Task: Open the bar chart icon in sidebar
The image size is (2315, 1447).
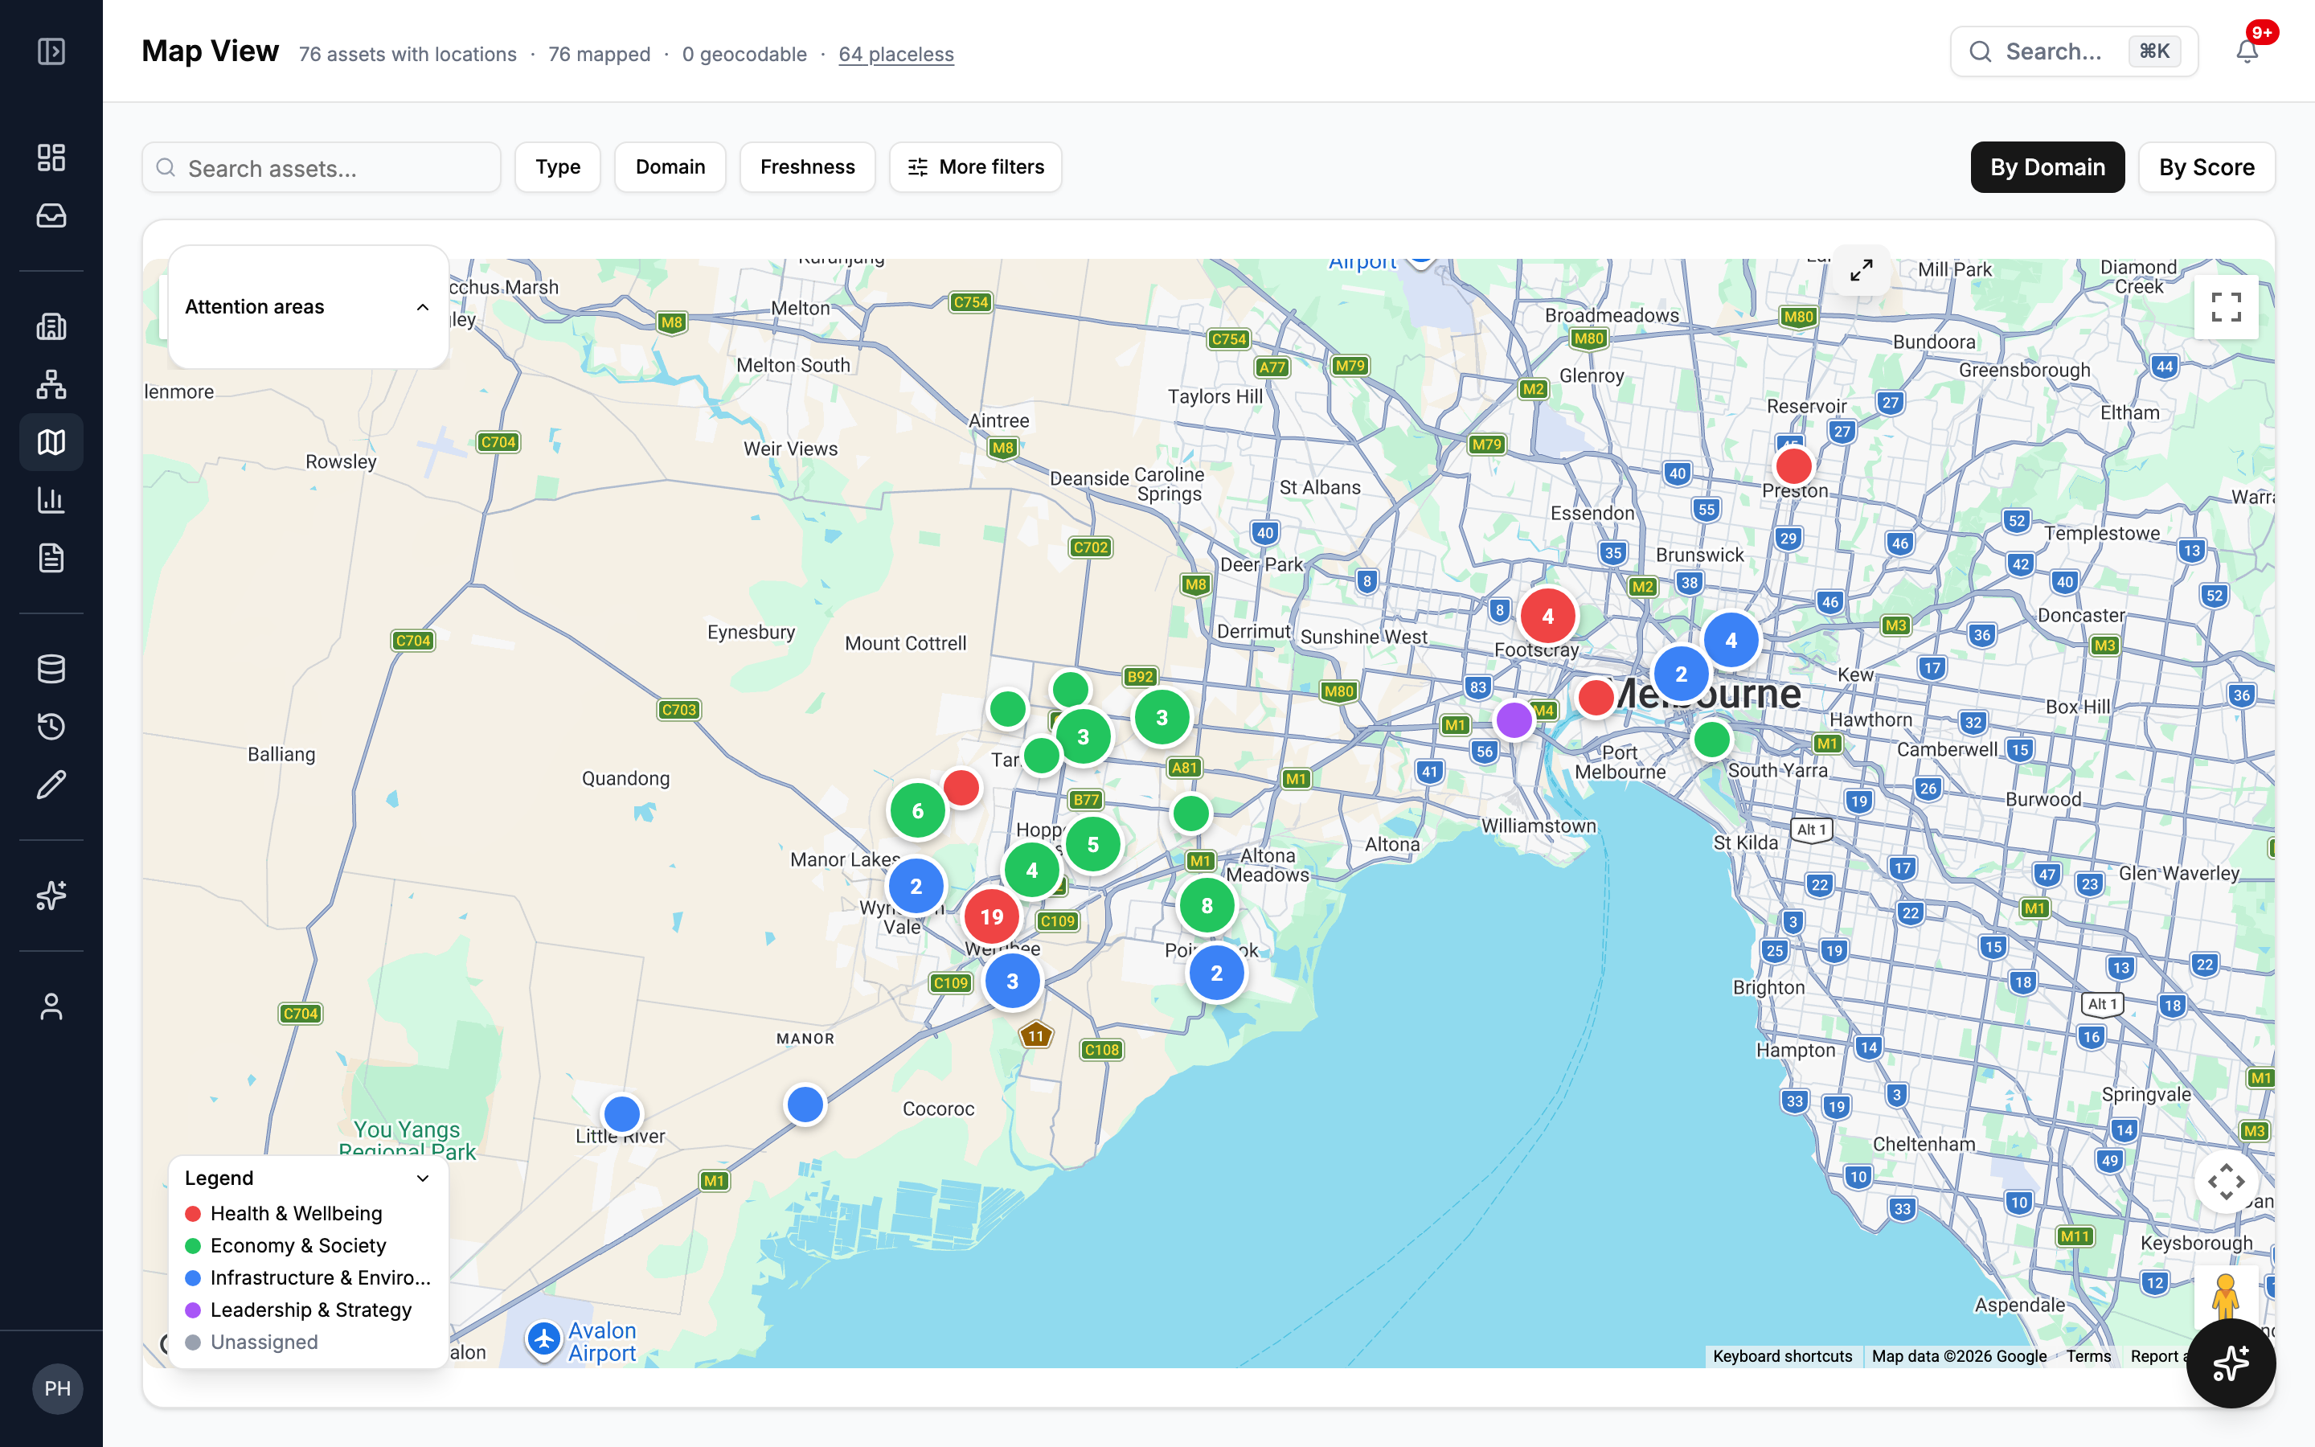Action: (x=51, y=499)
